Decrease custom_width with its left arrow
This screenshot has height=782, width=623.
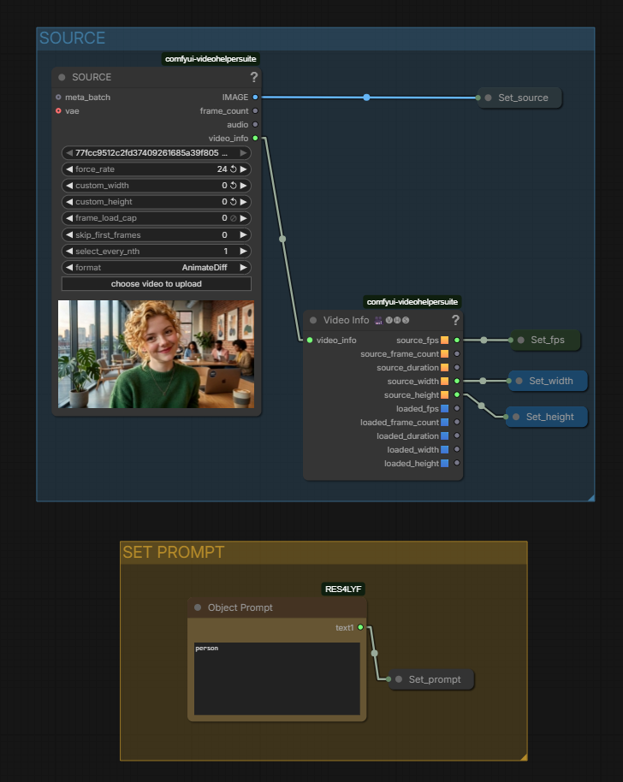pos(69,186)
